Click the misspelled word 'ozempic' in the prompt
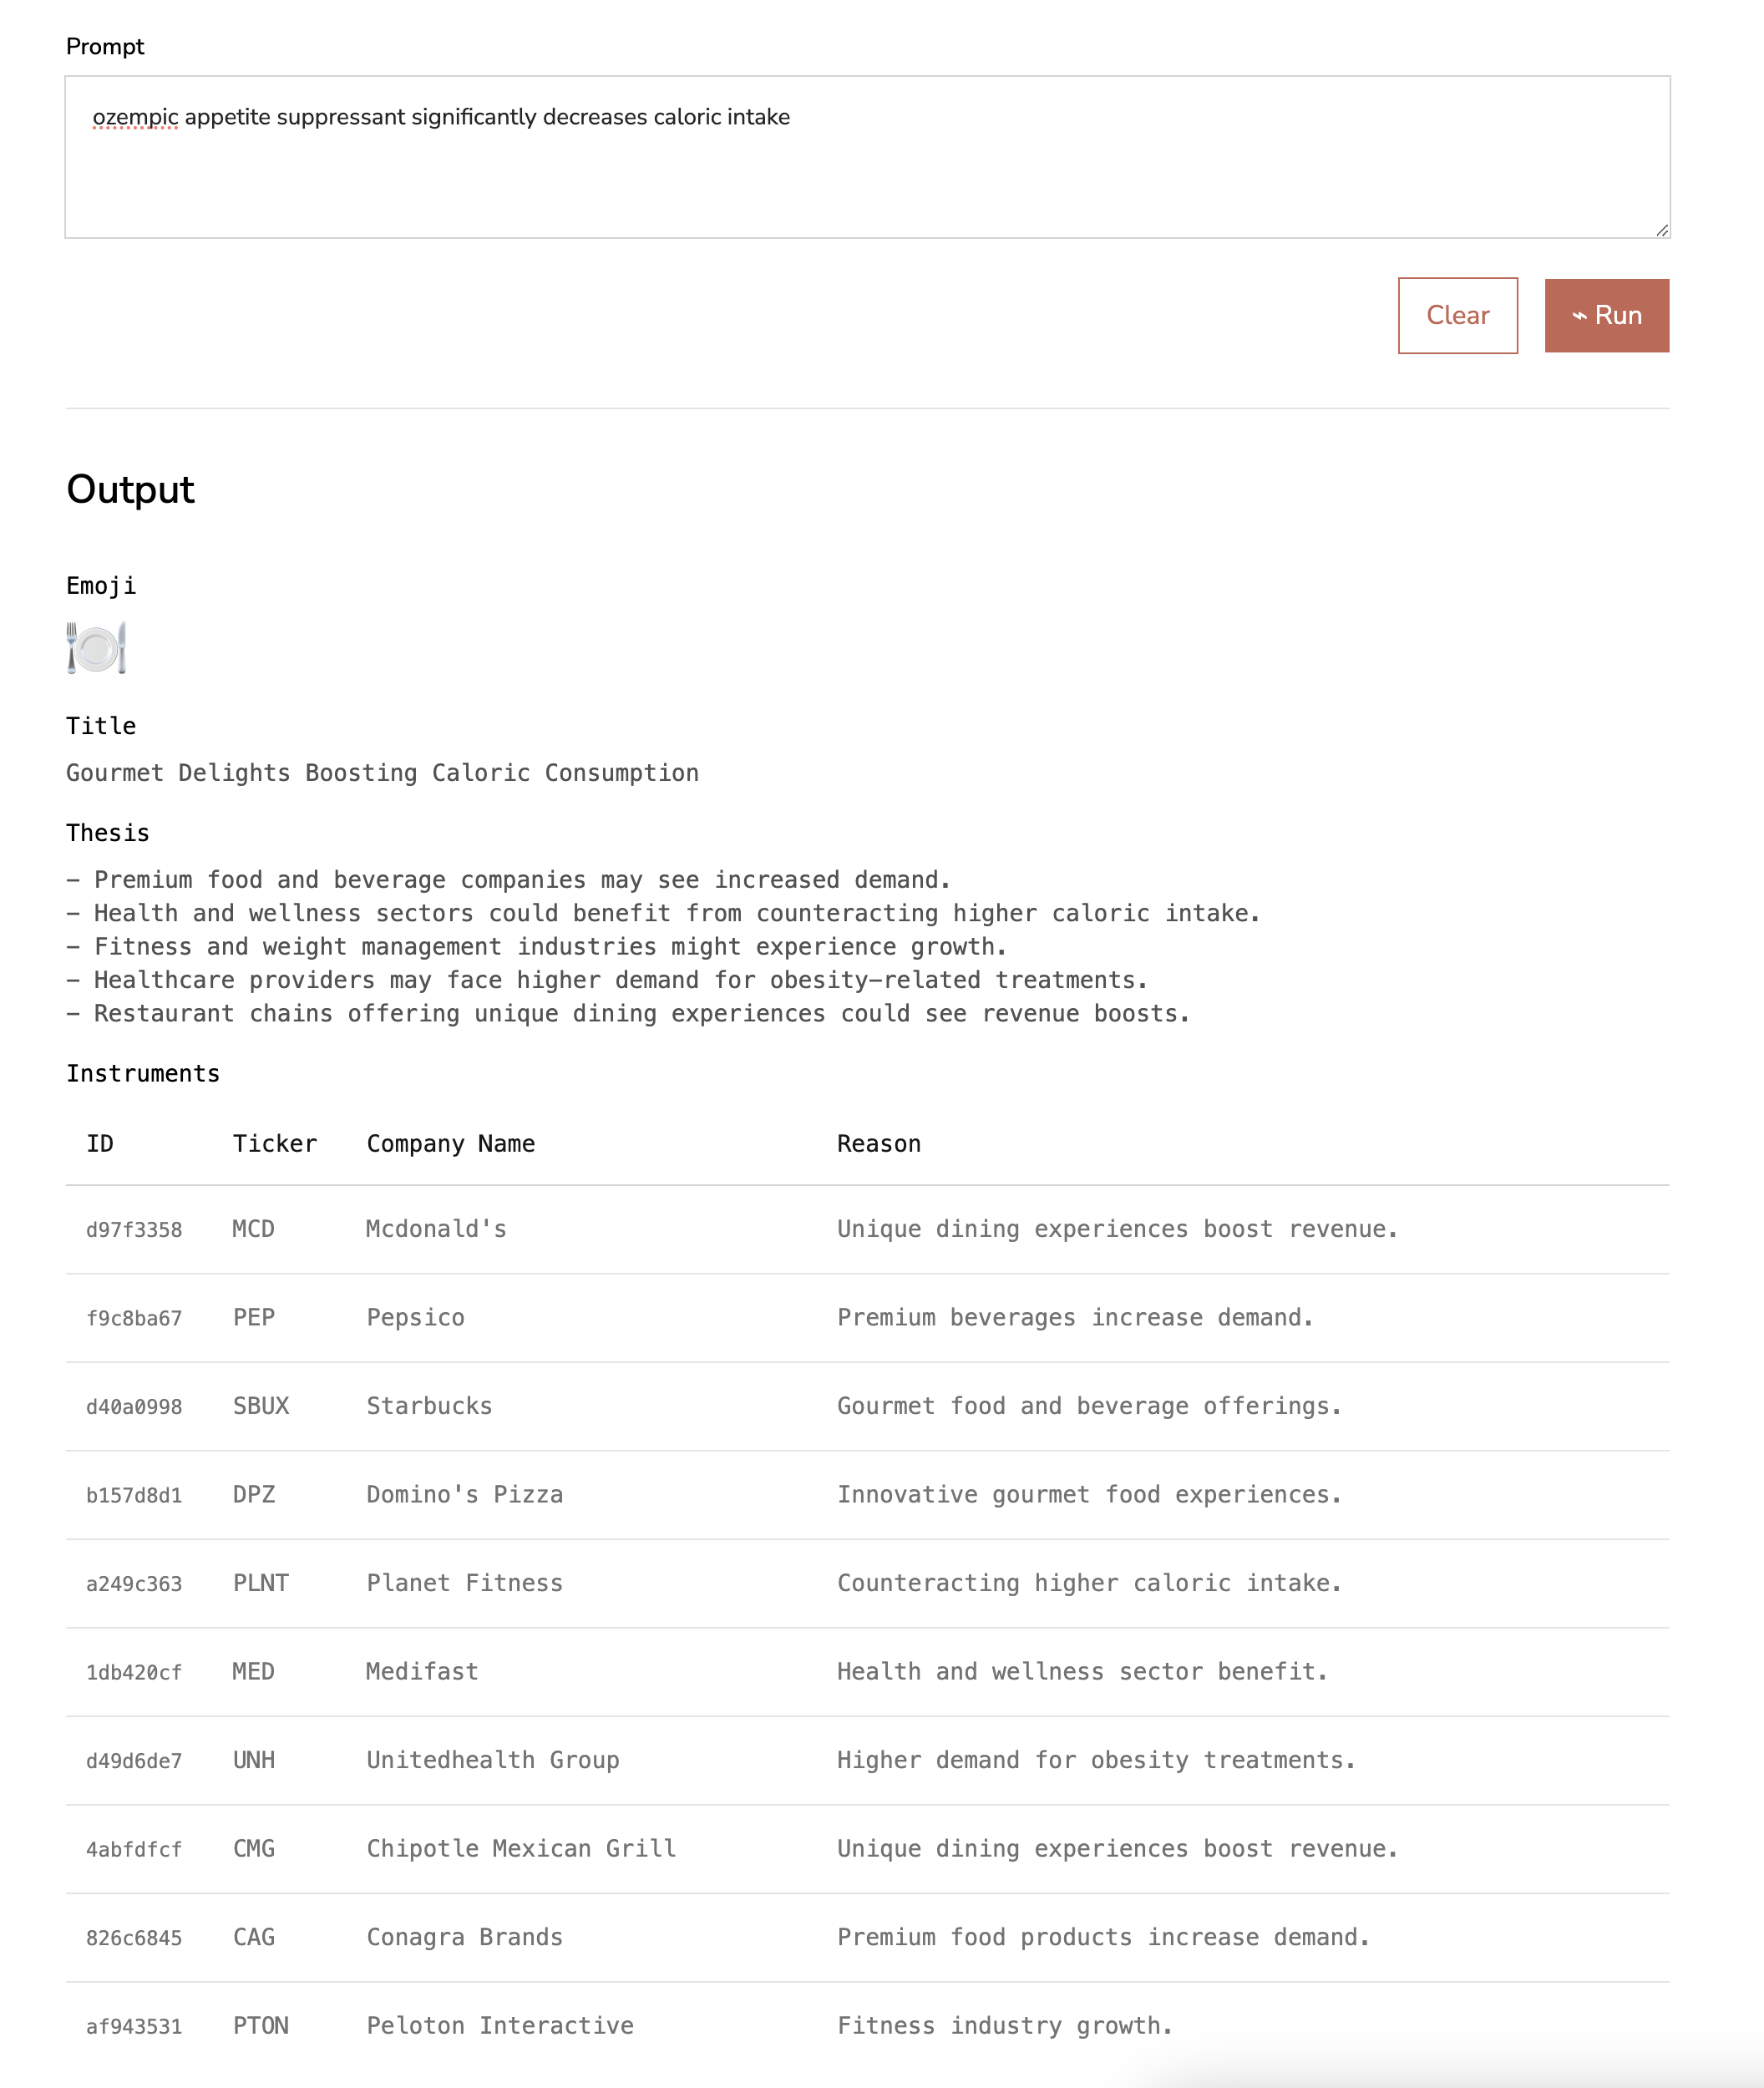The height and width of the screenshot is (2088, 1764). pos(135,117)
